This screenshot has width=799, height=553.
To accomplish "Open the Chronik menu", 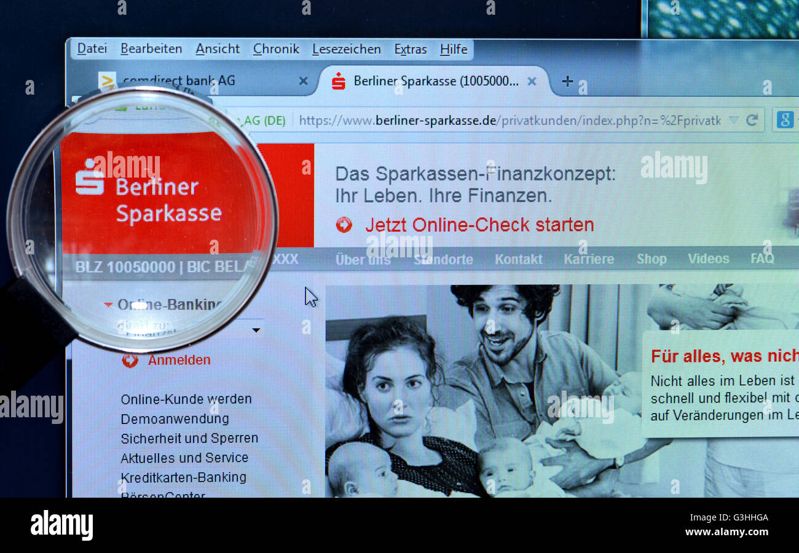I will (276, 49).
